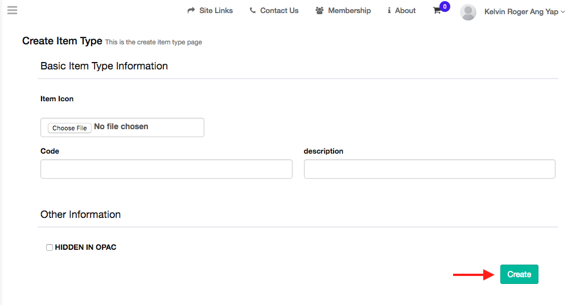584x305 pixels.
Task: Open the Membership menu item
Action: click(343, 10)
